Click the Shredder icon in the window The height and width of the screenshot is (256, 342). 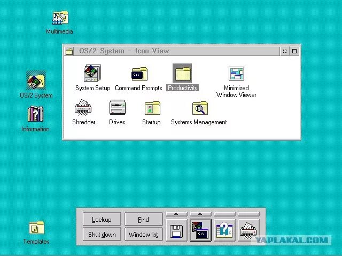click(83, 107)
